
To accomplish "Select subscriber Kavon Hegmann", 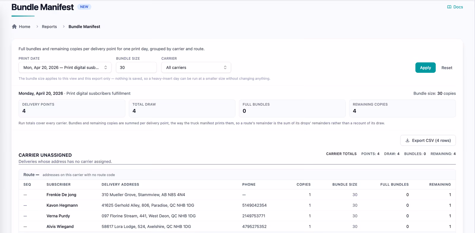I will tap(62, 205).
